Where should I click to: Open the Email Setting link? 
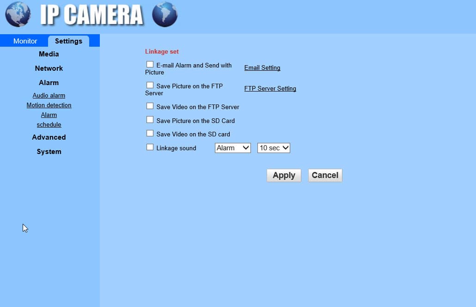click(x=262, y=68)
